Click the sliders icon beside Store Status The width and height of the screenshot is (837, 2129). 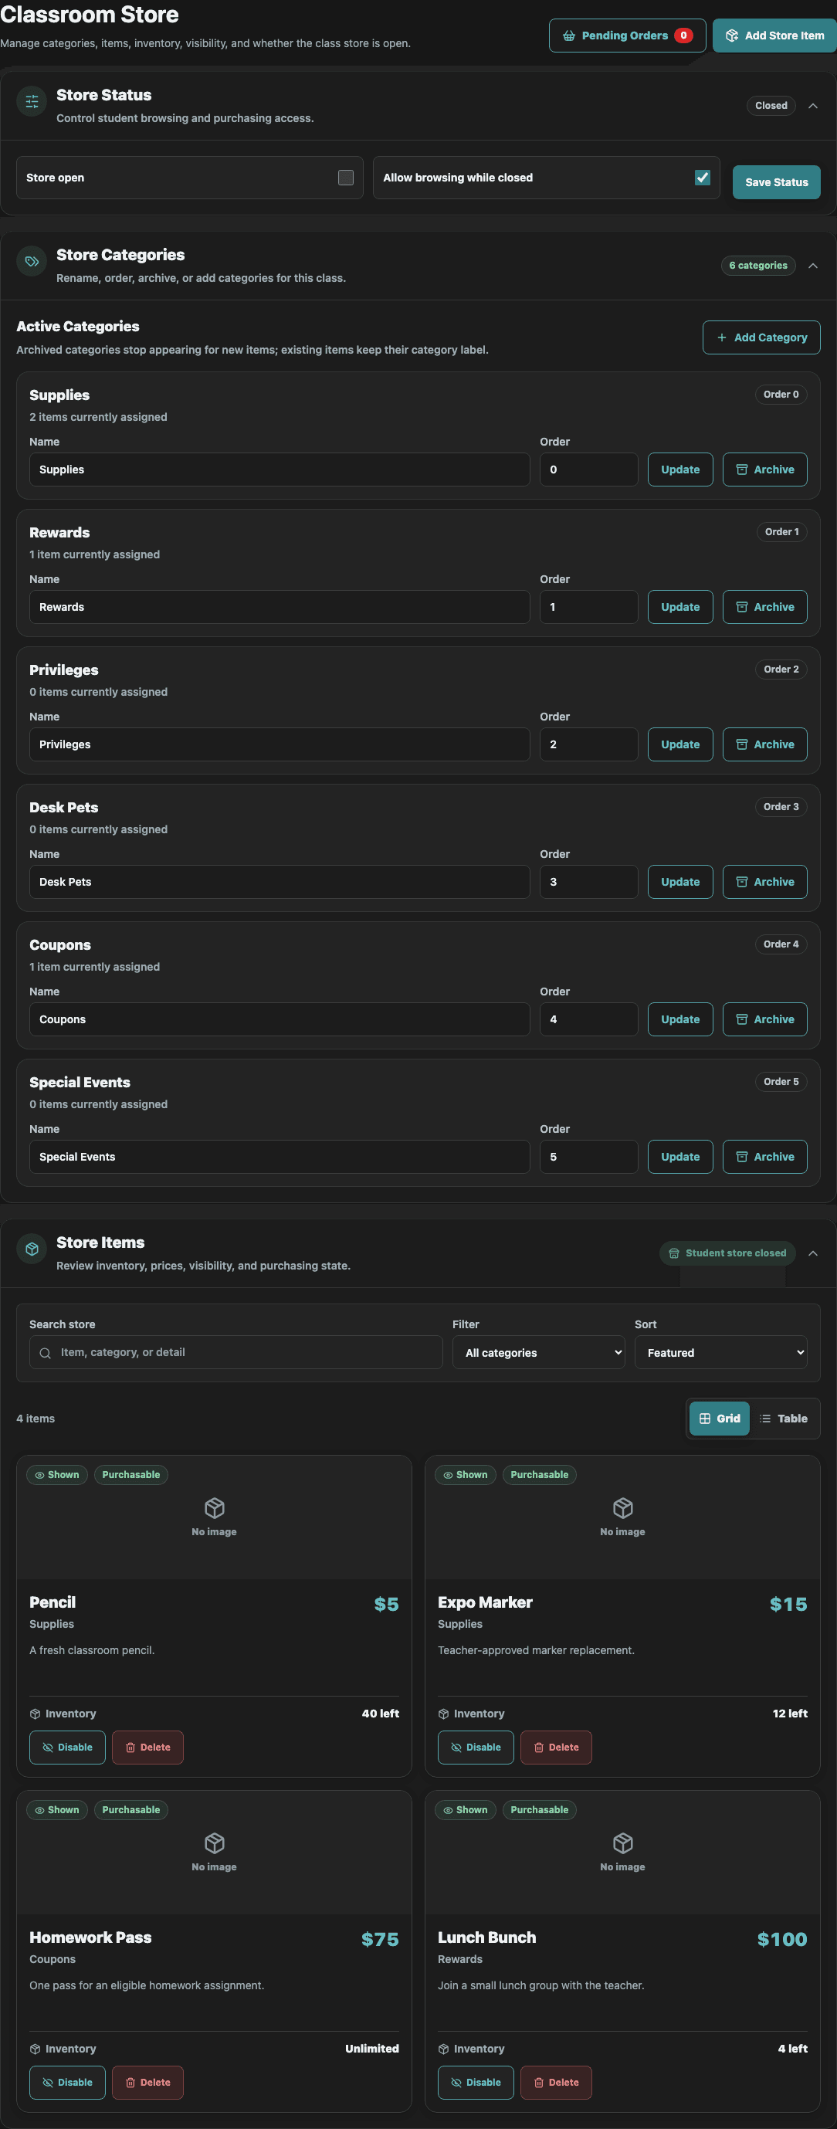pos(32,102)
